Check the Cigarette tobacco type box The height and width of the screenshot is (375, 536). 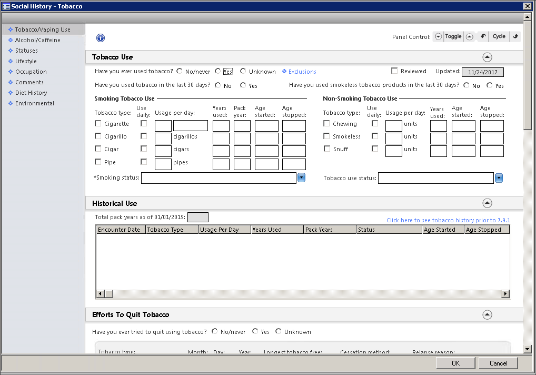coord(98,124)
